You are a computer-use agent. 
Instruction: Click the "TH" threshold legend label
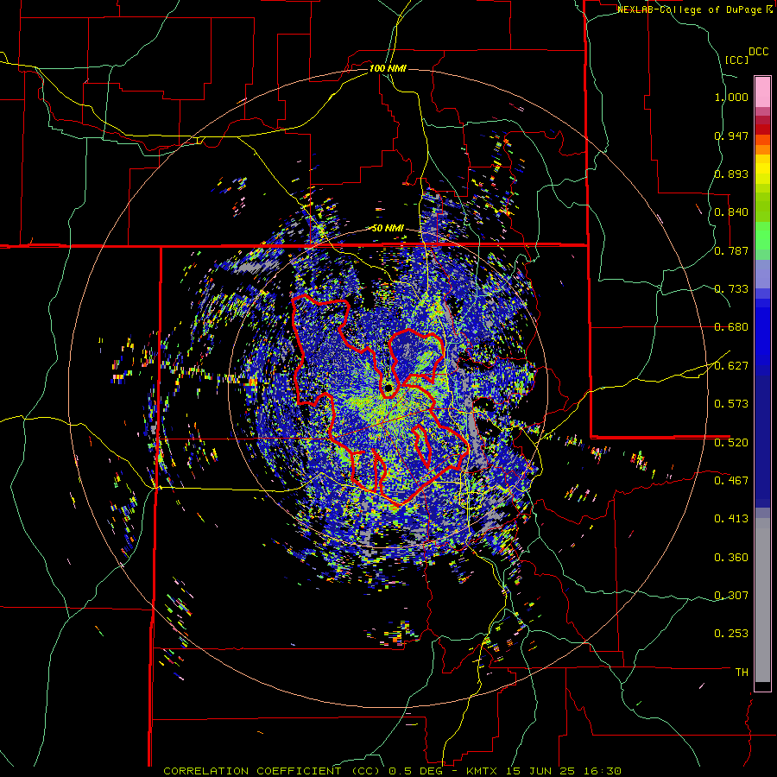(742, 672)
